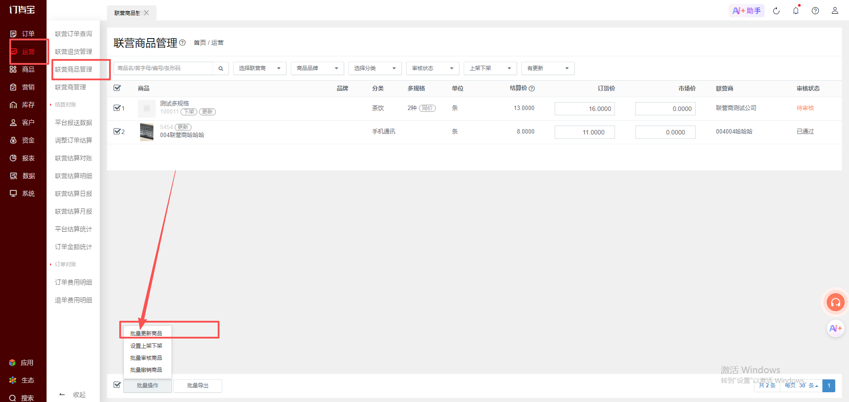This screenshot has height=402, width=849.
Task: Go to page 1 in pagination
Action: (x=829, y=386)
